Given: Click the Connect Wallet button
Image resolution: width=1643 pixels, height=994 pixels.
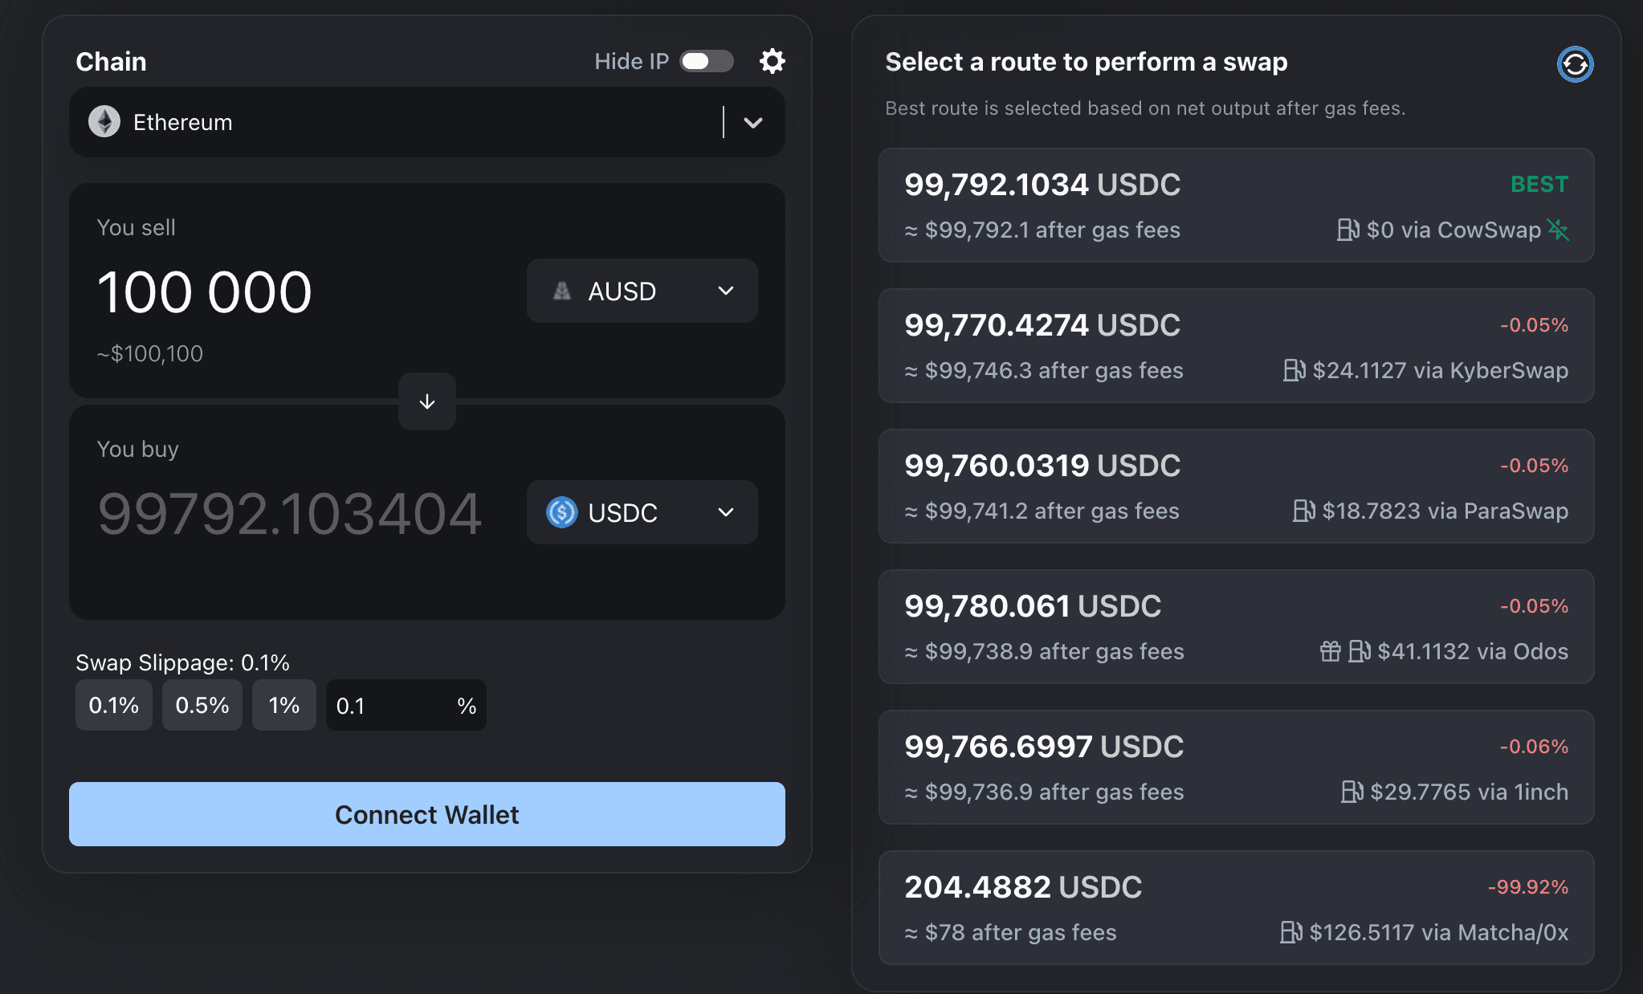Looking at the screenshot, I should [x=427, y=814].
